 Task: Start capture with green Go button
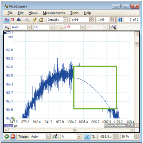click(7, 136)
